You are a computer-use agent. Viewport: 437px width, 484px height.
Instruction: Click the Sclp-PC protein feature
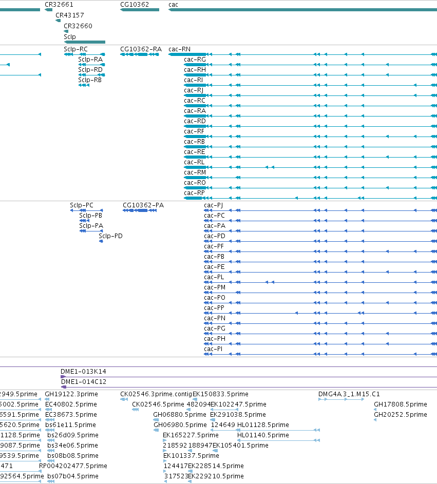(86, 210)
